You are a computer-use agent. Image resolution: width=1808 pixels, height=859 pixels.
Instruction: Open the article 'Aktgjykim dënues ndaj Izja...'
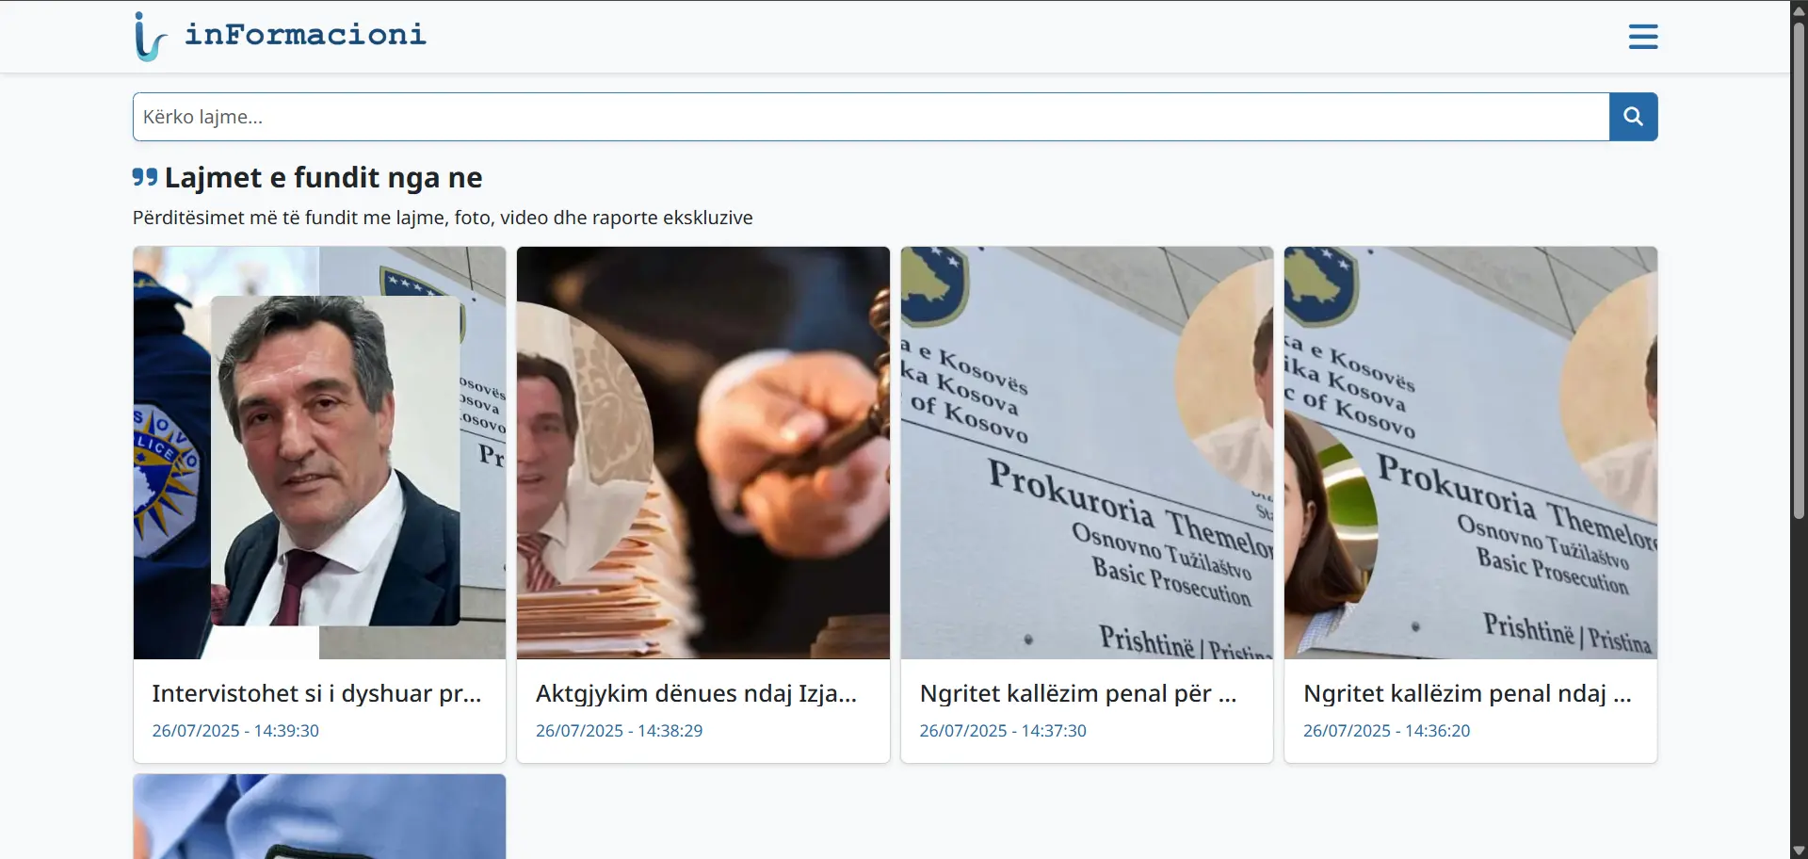(696, 692)
